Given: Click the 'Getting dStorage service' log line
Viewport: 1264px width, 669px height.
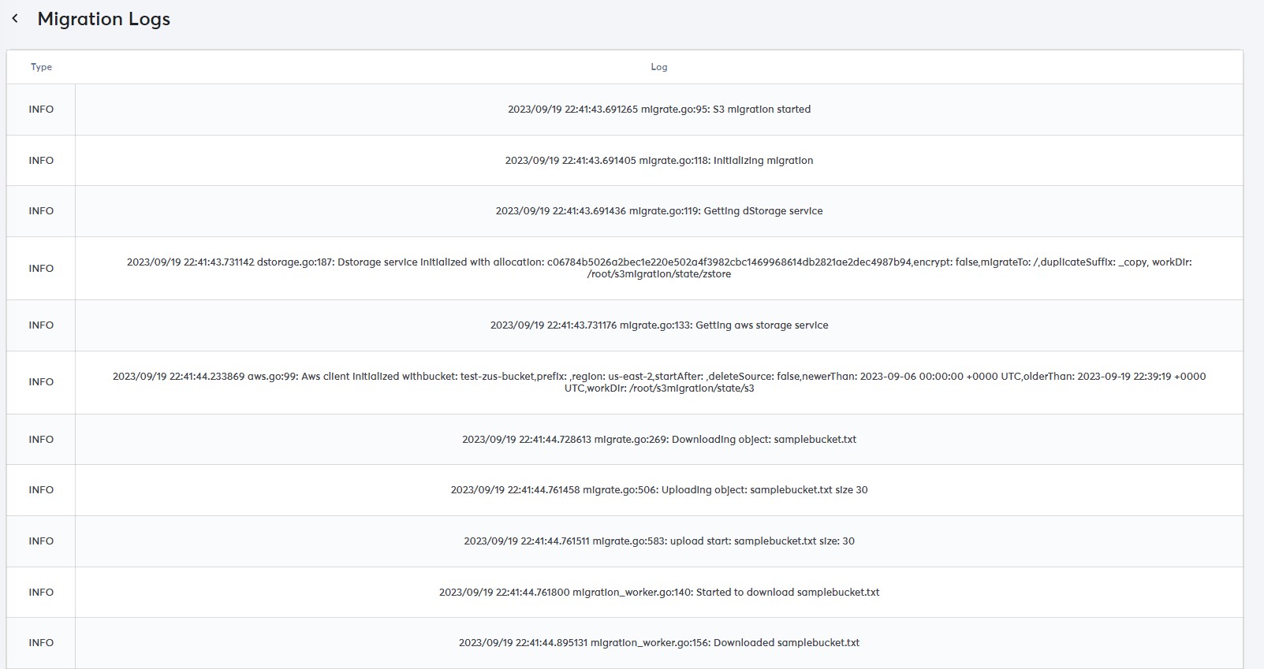Looking at the screenshot, I should point(658,211).
